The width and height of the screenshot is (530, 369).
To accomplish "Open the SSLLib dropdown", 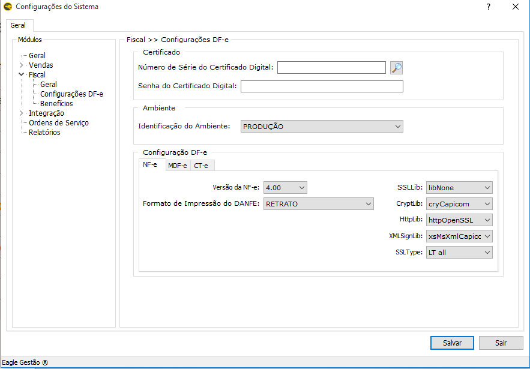I will pyautogui.click(x=459, y=188).
